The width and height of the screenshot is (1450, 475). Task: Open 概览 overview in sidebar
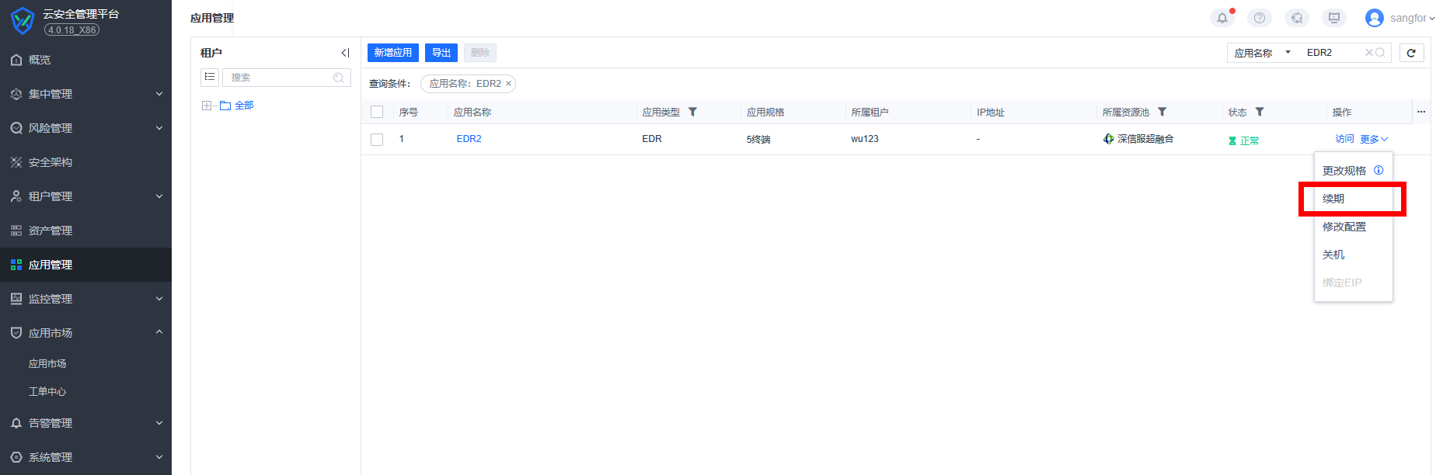(85, 60)
